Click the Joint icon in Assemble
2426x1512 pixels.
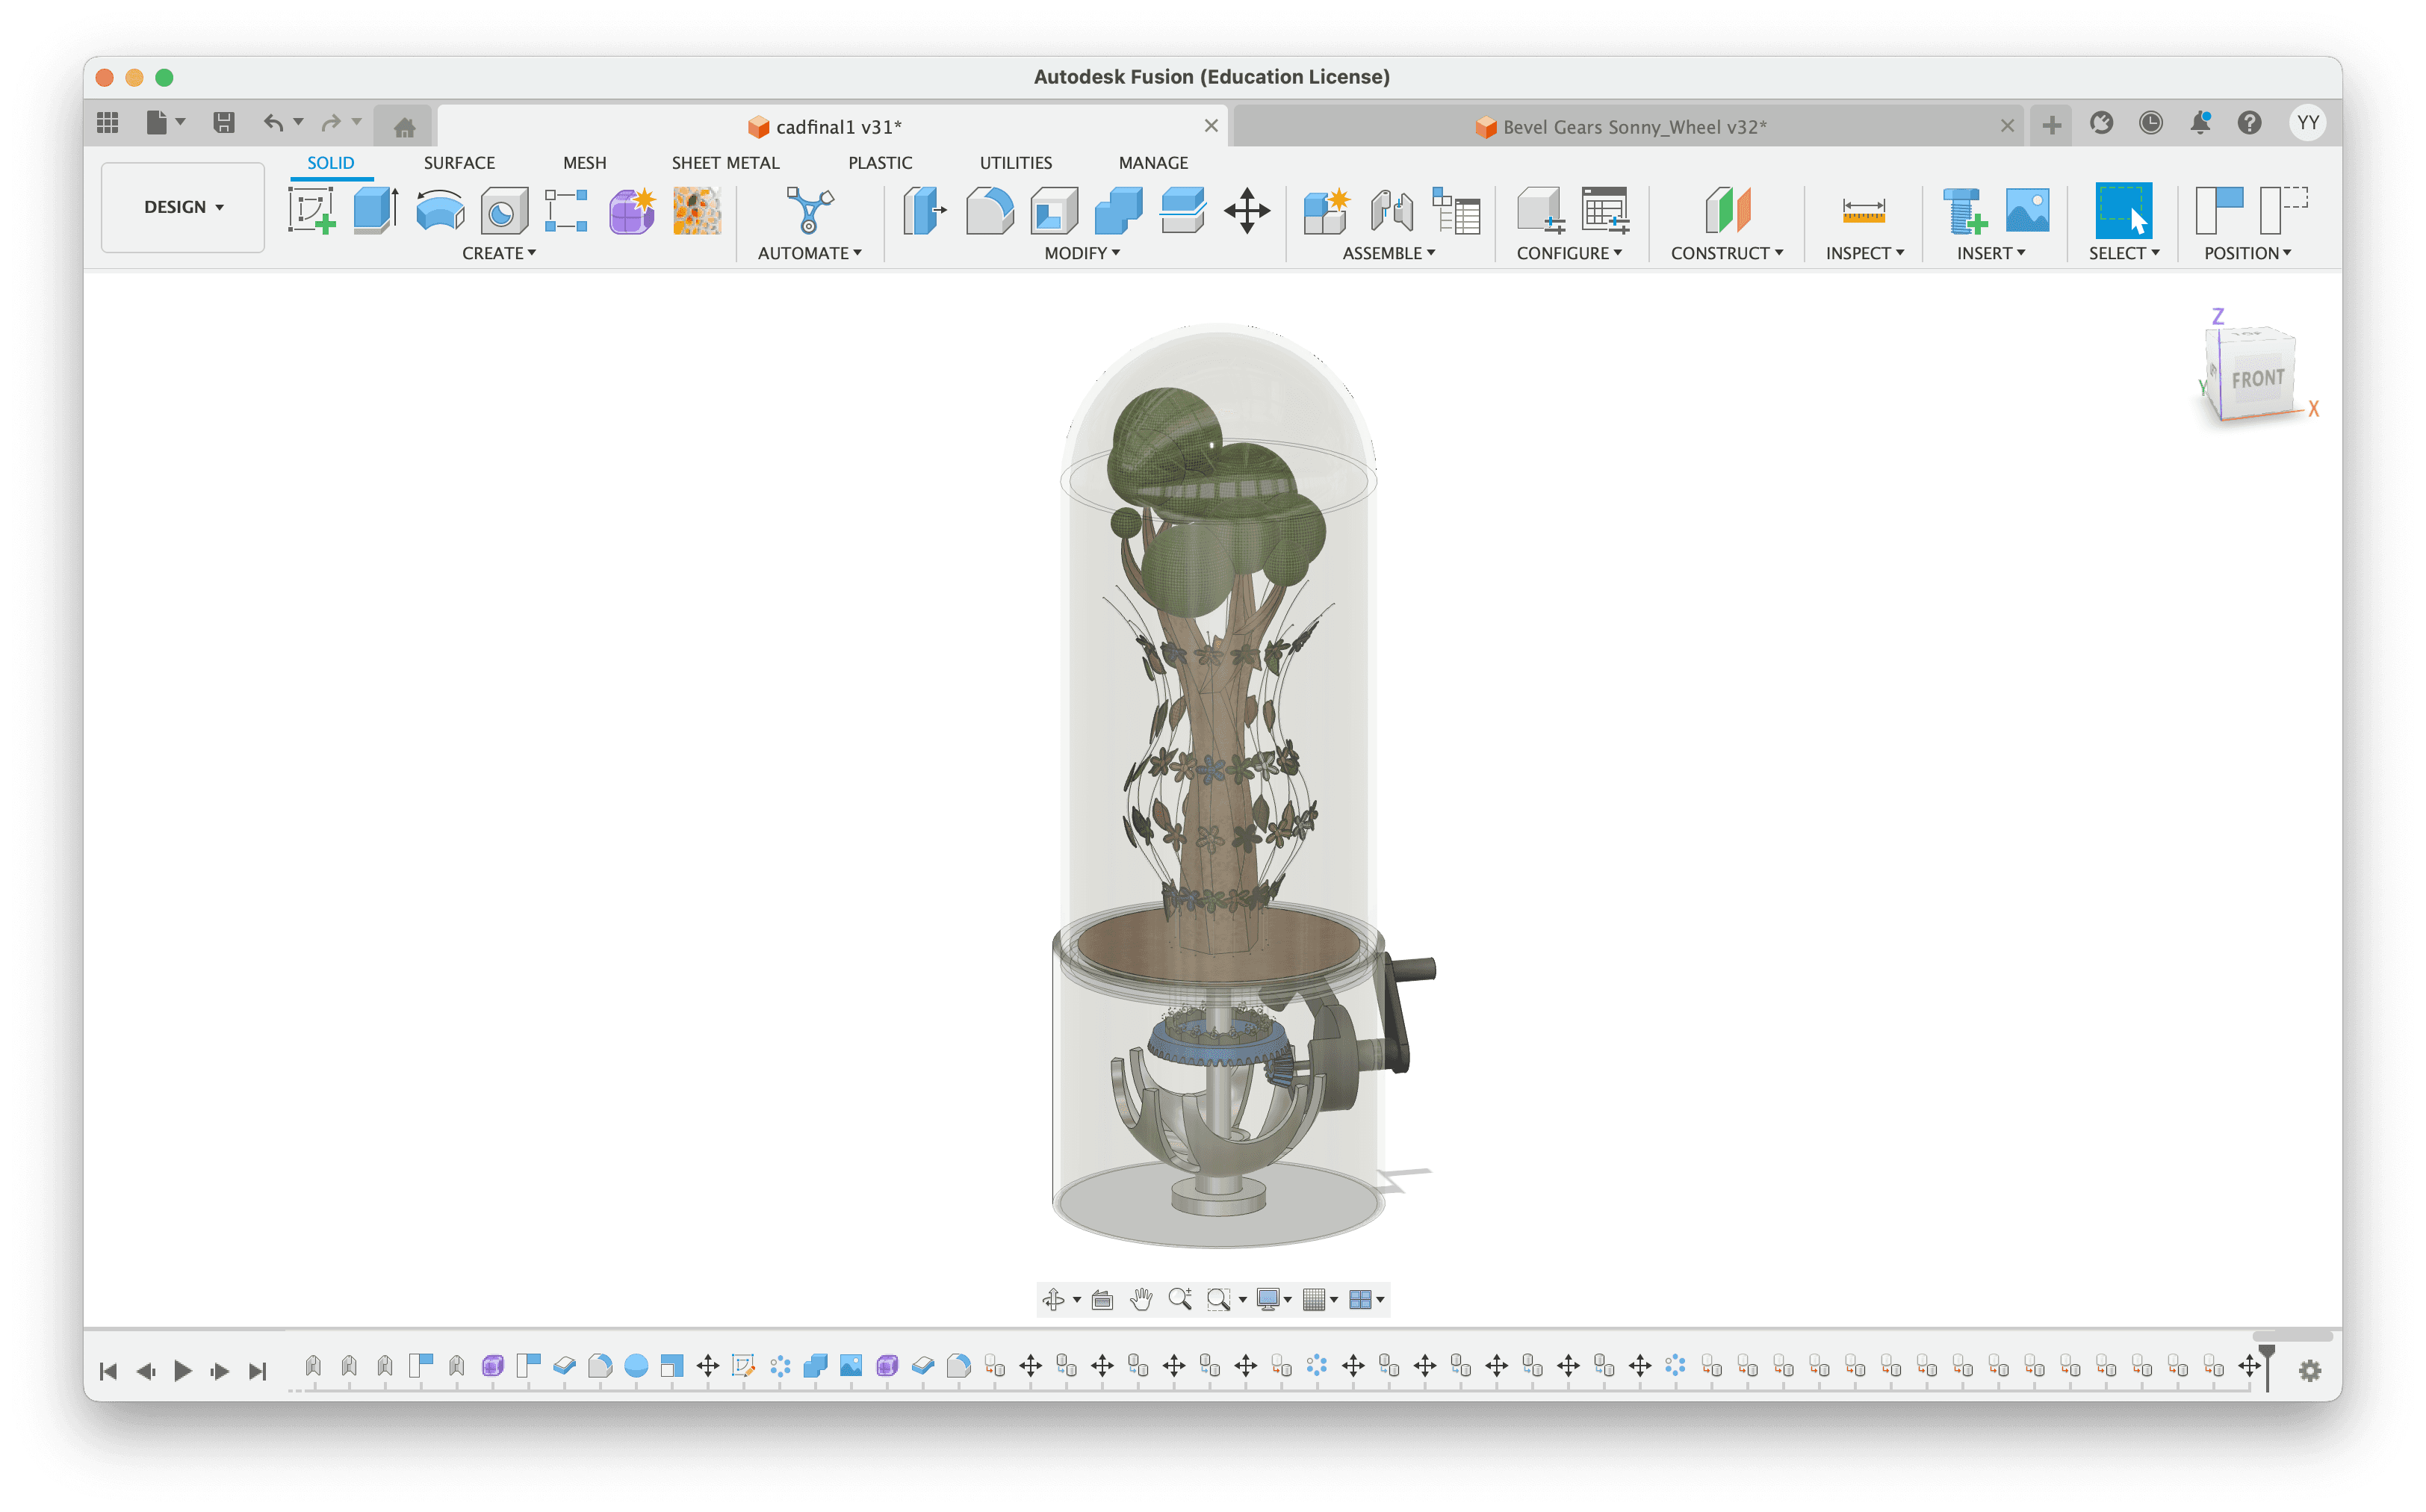pos(1391,211)
